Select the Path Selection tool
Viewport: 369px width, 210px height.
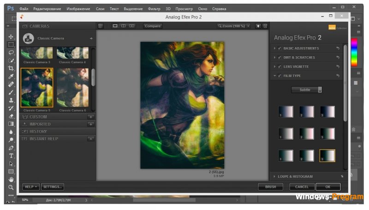11,164
